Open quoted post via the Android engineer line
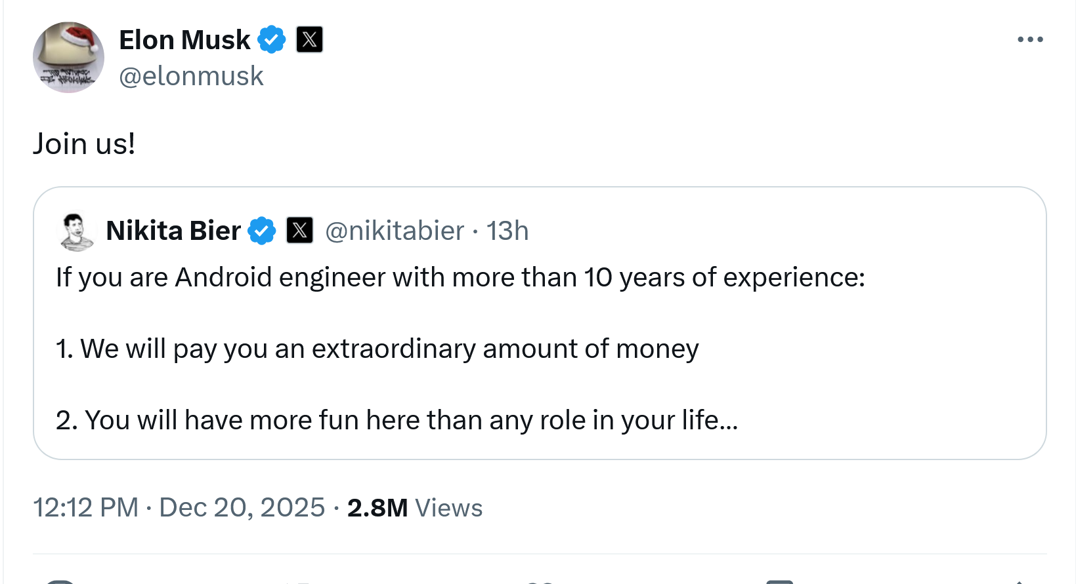 460,277
